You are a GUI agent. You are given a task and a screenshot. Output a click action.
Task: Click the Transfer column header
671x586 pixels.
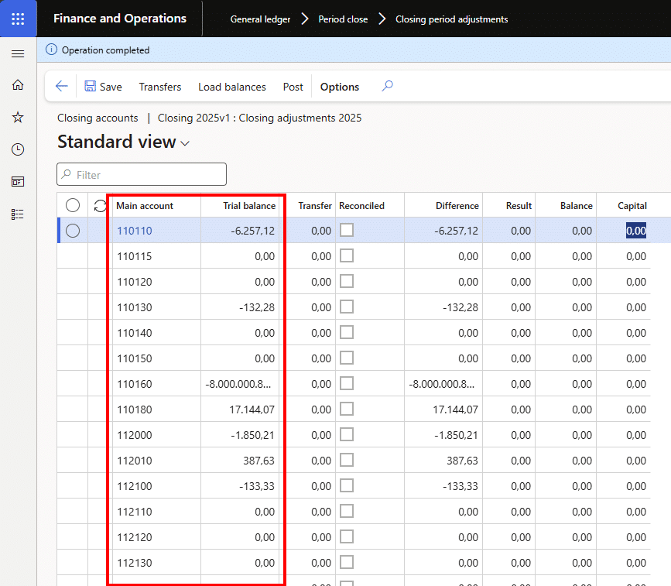click(315, 206)
